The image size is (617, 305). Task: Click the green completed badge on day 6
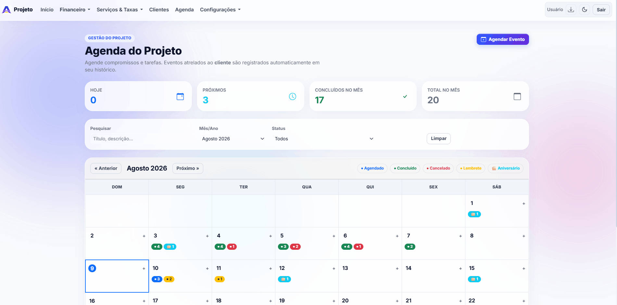347,247
